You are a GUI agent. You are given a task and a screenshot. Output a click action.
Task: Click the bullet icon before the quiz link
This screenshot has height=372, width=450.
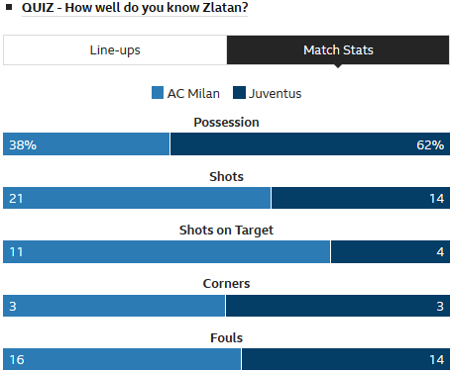pos(9,7)
